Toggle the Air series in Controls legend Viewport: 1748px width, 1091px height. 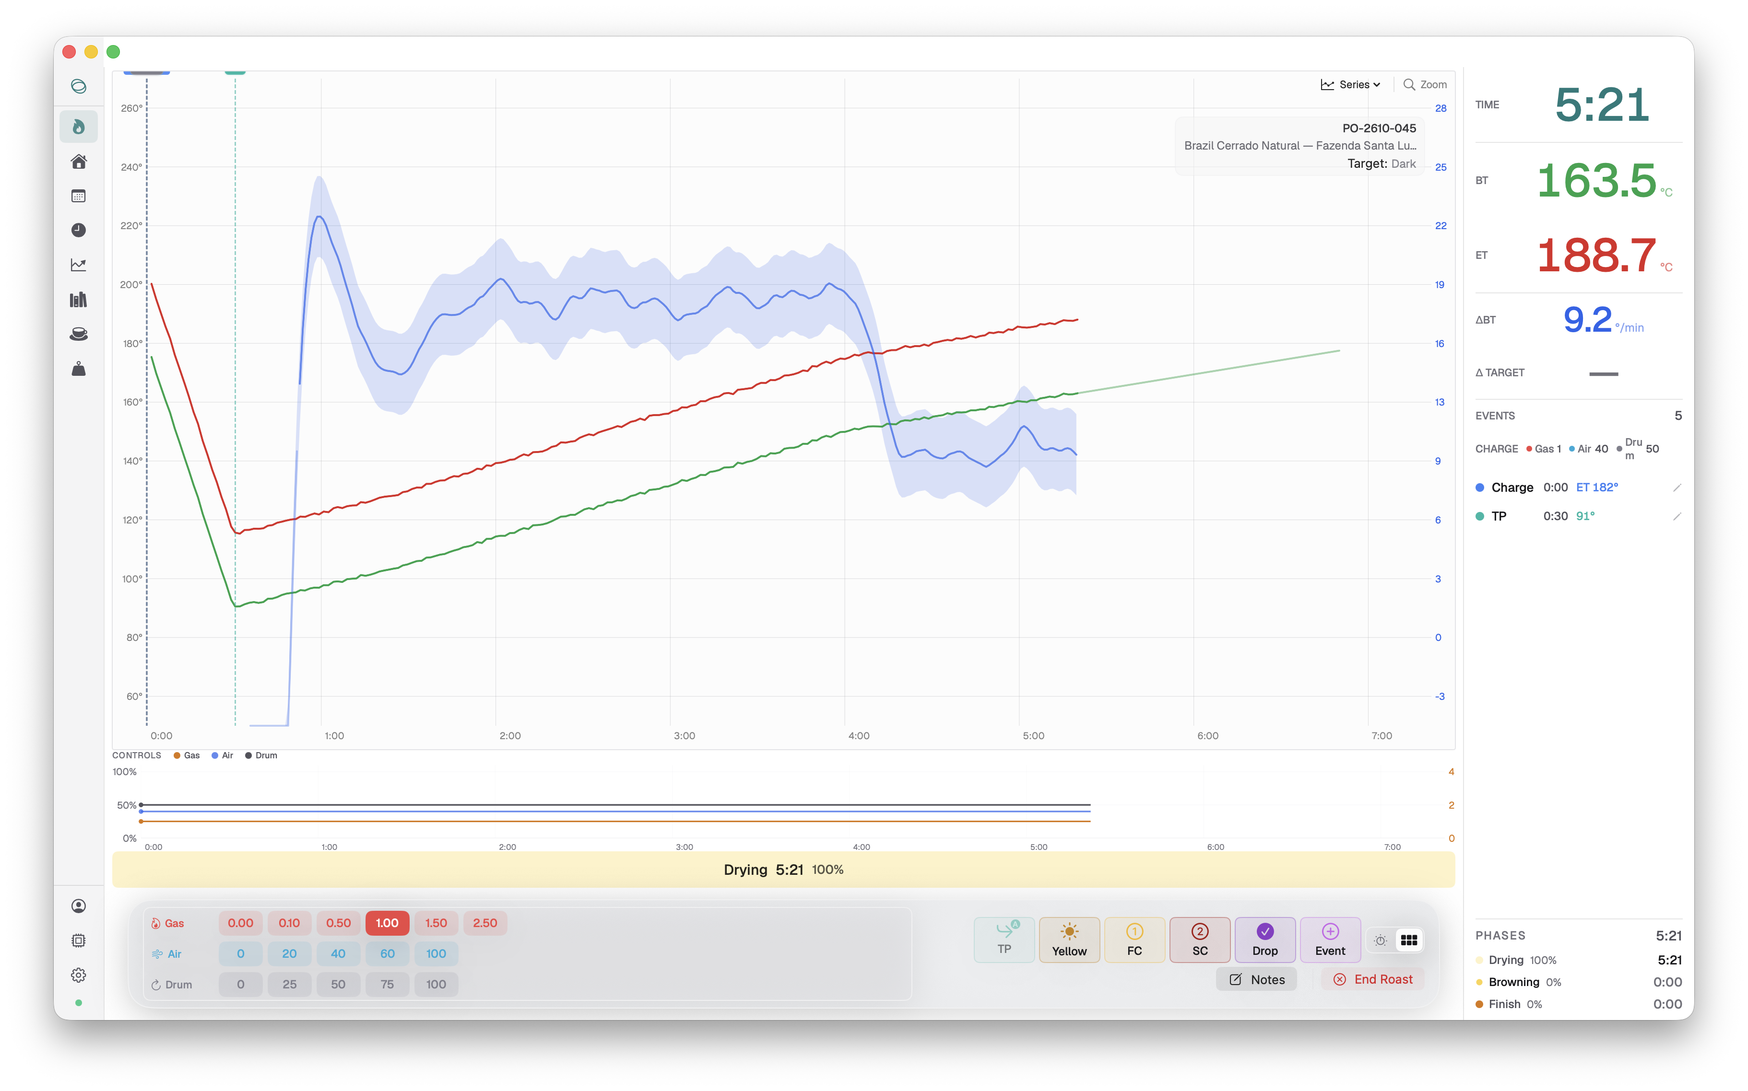point(223,755)
